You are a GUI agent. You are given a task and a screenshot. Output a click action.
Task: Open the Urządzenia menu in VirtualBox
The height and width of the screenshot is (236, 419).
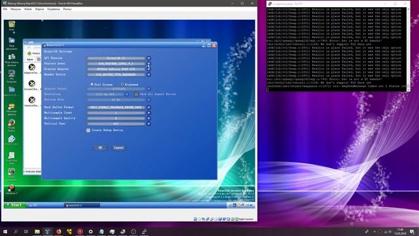[x=54, y=9]
